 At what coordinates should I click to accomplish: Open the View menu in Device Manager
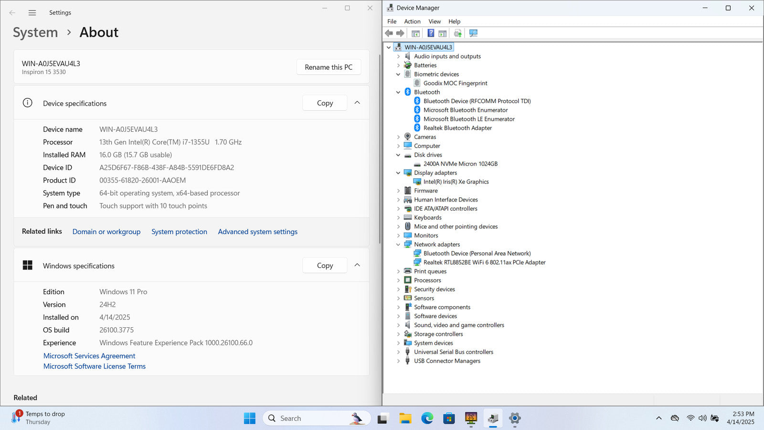pyautogui.click(x=434, y=21)
